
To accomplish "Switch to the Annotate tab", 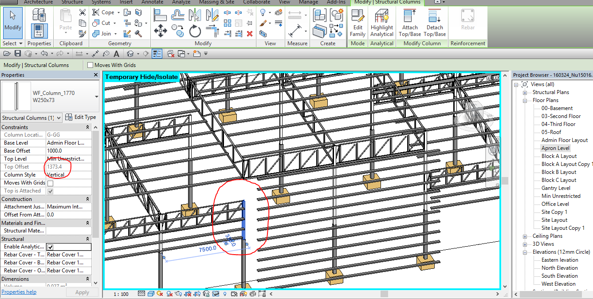I will (x=152, y=2).
